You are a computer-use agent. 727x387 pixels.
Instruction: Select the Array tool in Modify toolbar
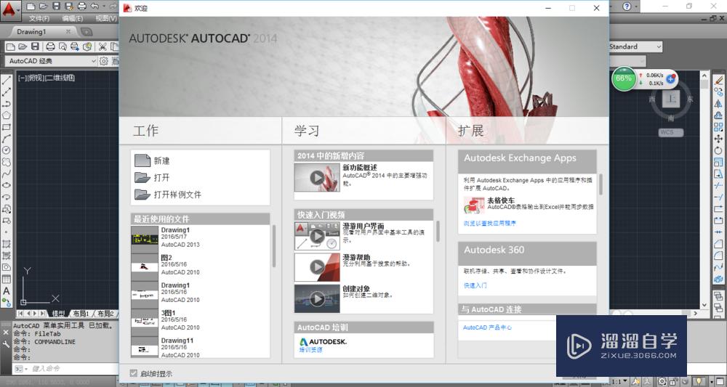pyautogui.click(x=718, y=127)
